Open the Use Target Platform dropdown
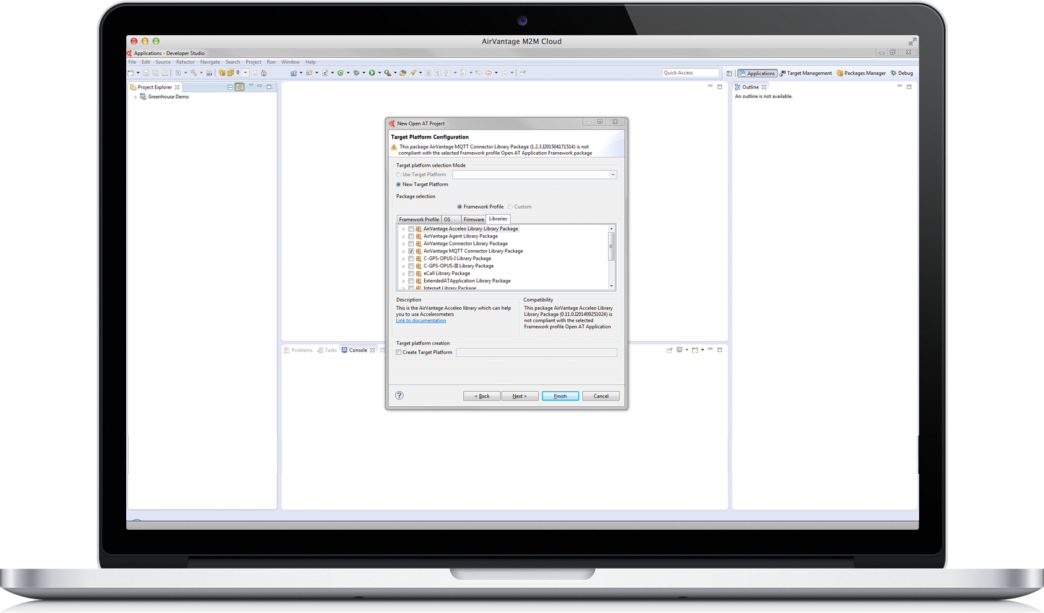Image resolution: width=1044 pixels, height=613 pixels. (x=612, y=175)
